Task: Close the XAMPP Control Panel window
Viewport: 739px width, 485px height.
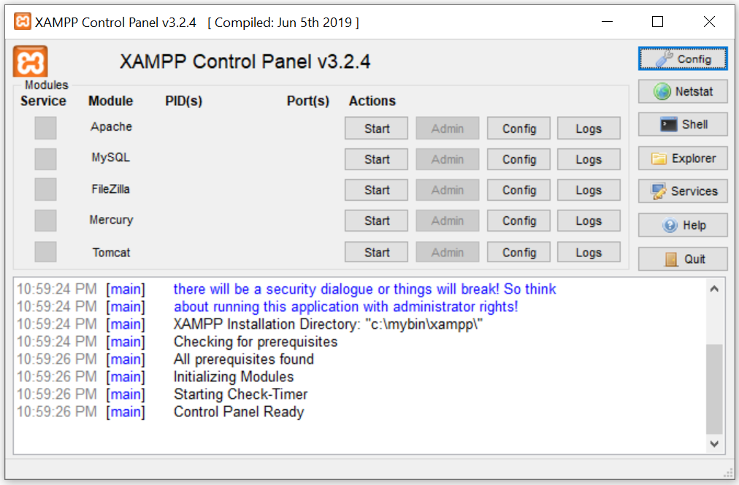Action: 709,22
